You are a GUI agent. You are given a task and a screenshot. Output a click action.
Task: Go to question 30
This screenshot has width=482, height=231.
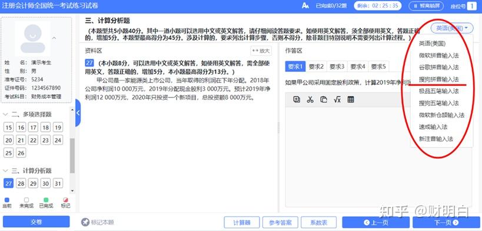[45, 183]
